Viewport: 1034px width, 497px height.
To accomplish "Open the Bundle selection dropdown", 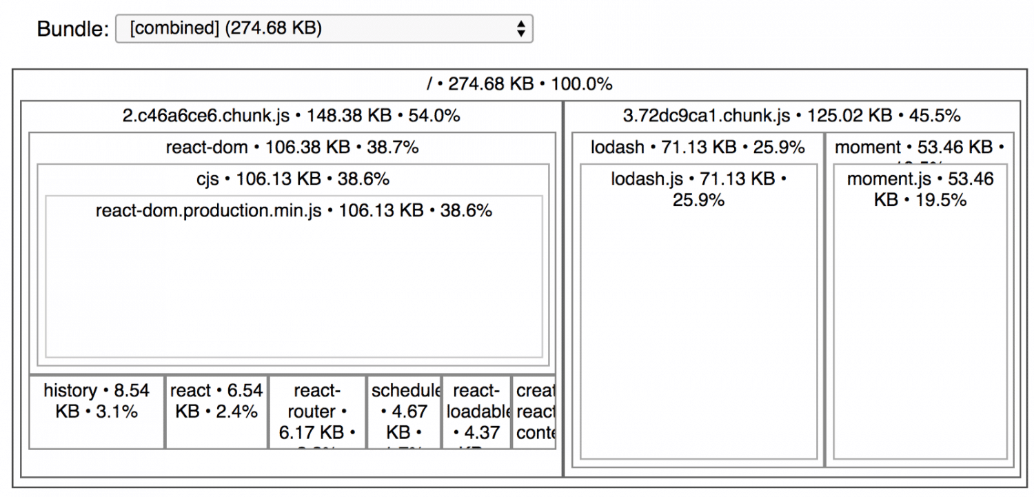I will (x=323, y=28).
